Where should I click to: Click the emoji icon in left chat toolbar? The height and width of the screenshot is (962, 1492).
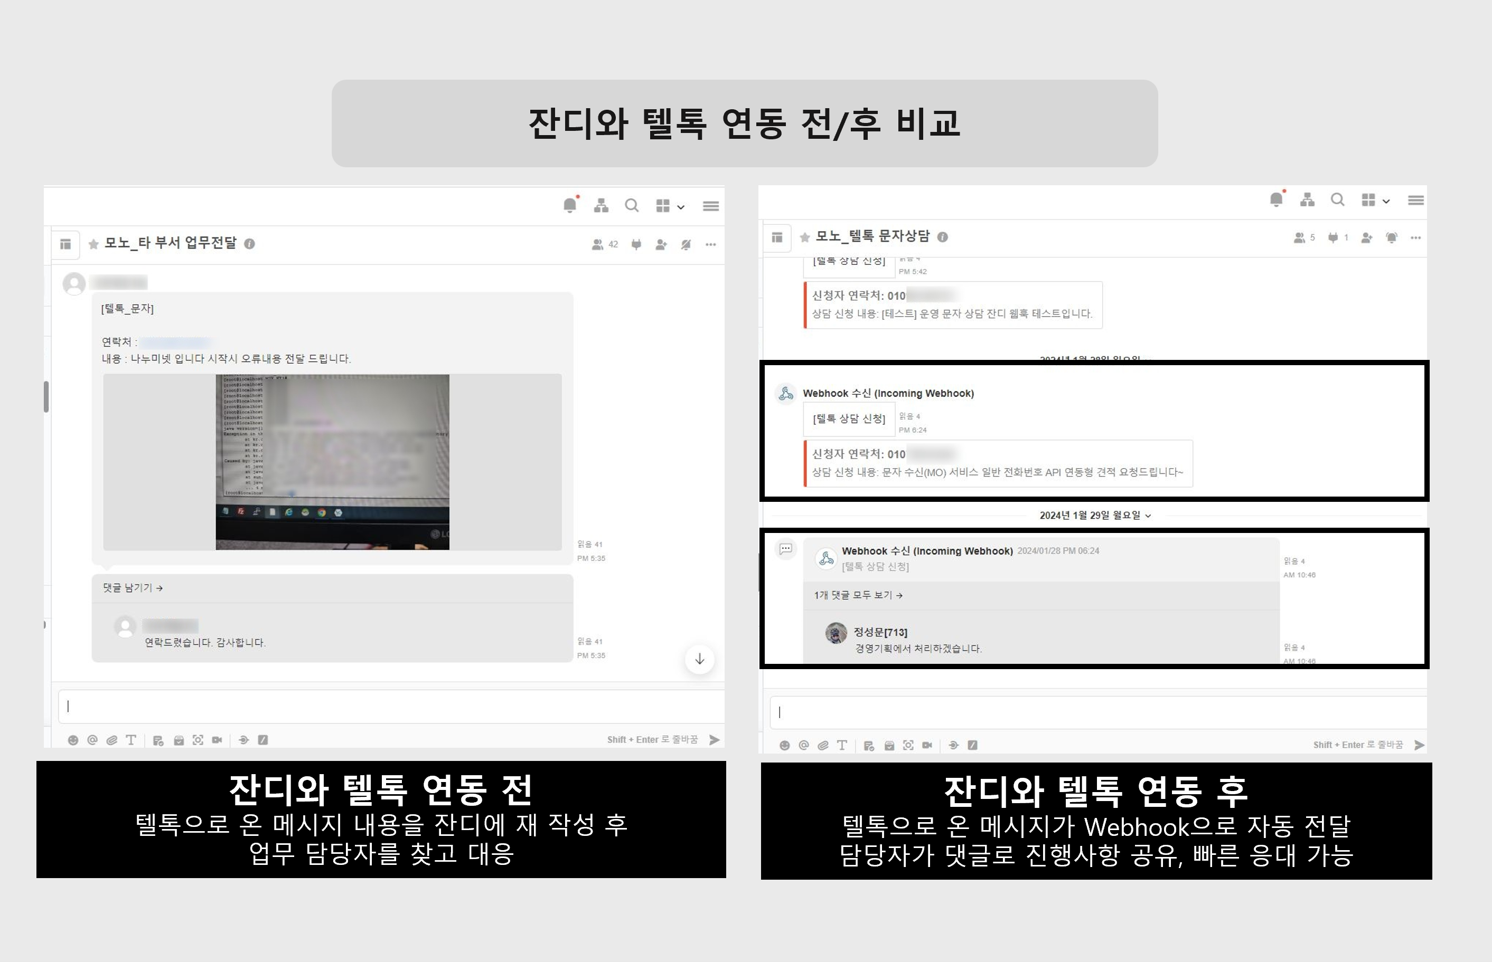pyautogui.click(x=73, y=740)
